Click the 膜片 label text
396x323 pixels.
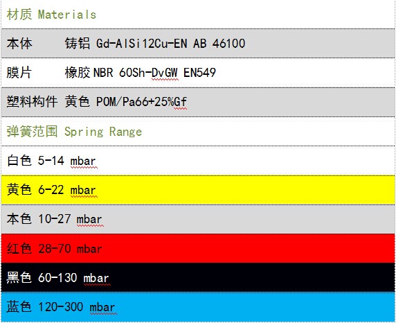point(19,73)
